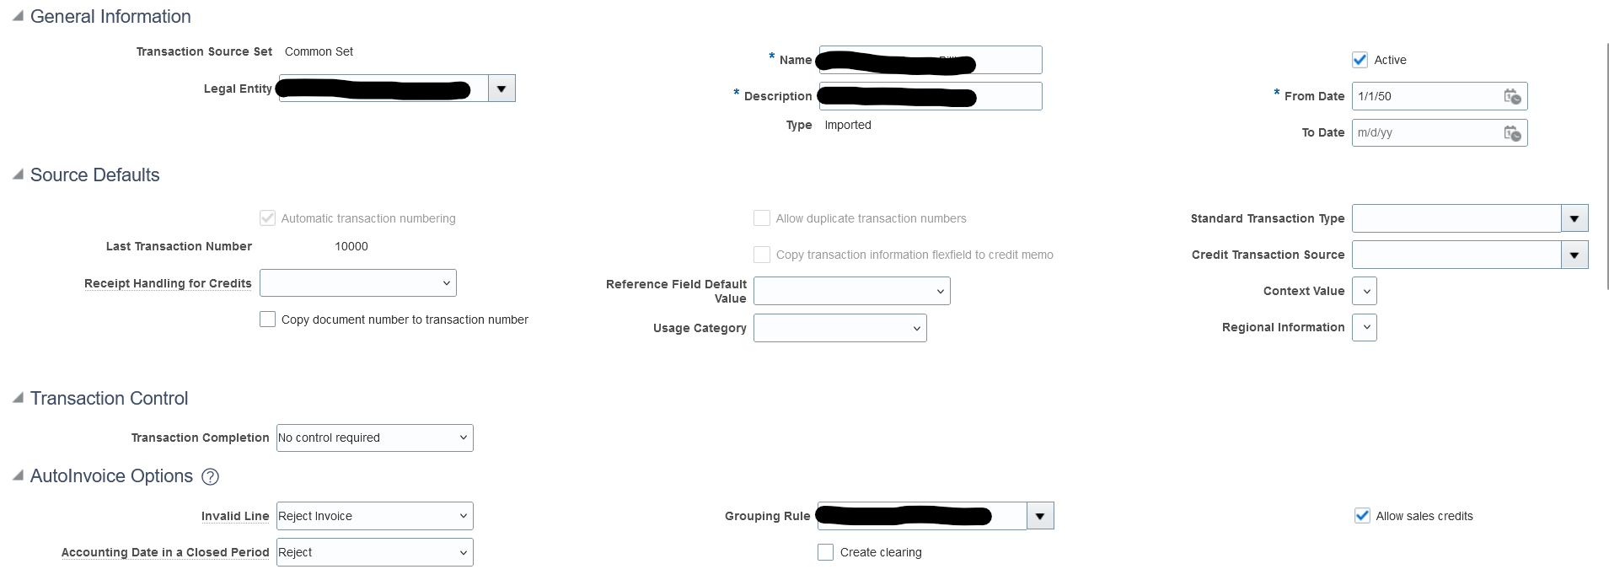Viewport: 1609px width, 580px height.
Task: Check the Create clearing checkbox
Action: (x=825, y=552)
